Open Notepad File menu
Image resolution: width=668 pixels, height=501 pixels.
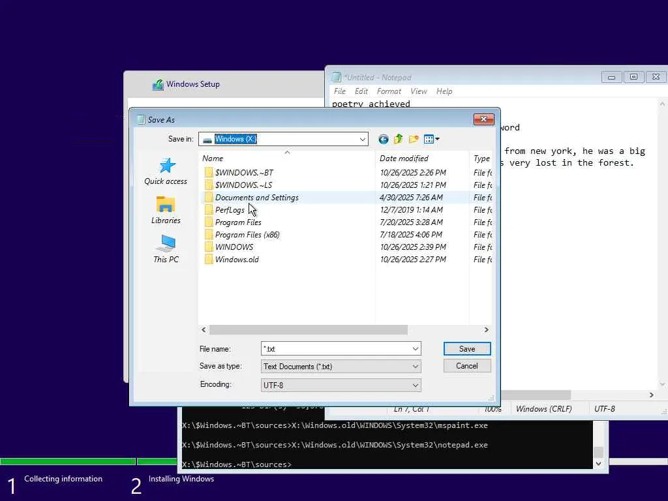[x=339, y=91]
